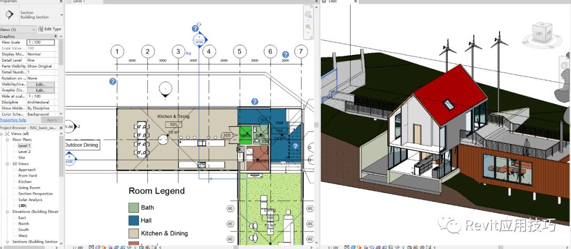Open the Site floor plan
571x249 pixels.
point(22,158)
